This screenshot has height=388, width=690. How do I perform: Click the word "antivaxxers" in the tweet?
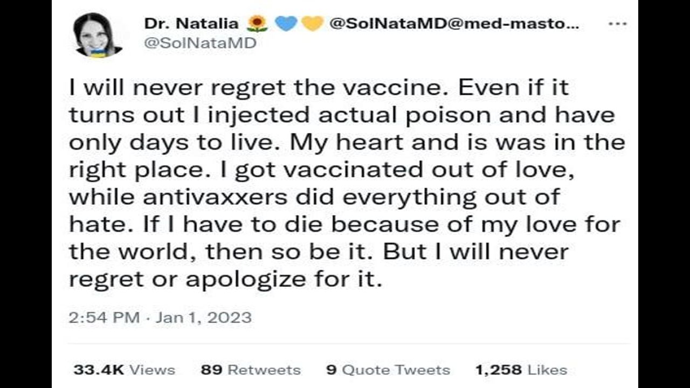tap(215, 197)
